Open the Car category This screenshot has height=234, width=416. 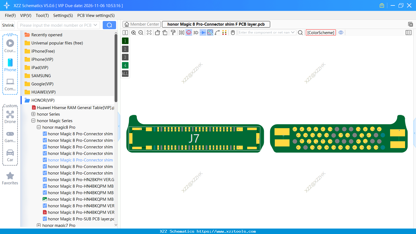pos(10,155)
